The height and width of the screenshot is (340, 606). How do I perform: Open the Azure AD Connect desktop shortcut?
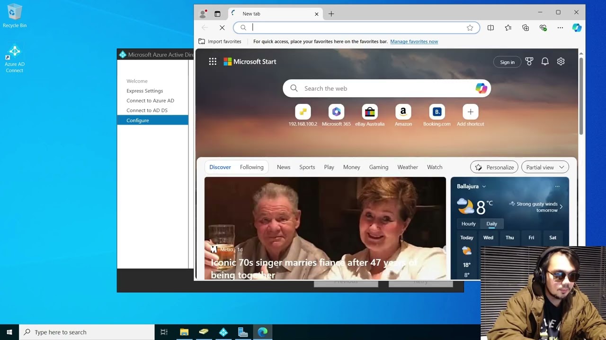click(15, 59)
